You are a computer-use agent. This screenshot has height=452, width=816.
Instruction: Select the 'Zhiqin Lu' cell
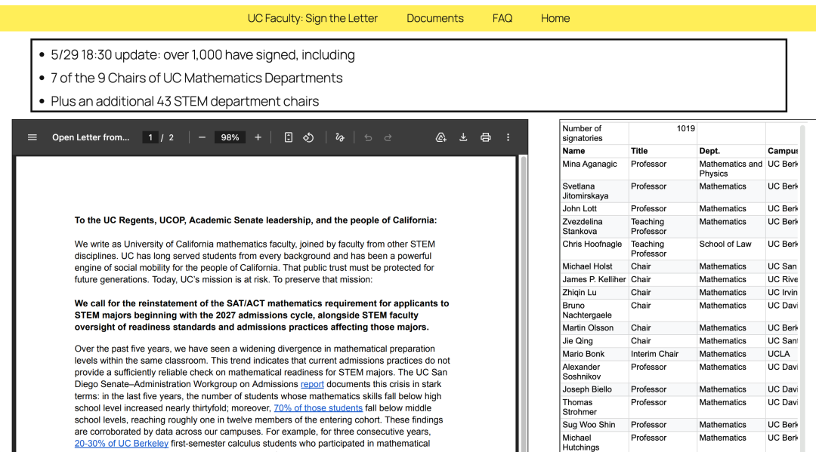[595, 293]
